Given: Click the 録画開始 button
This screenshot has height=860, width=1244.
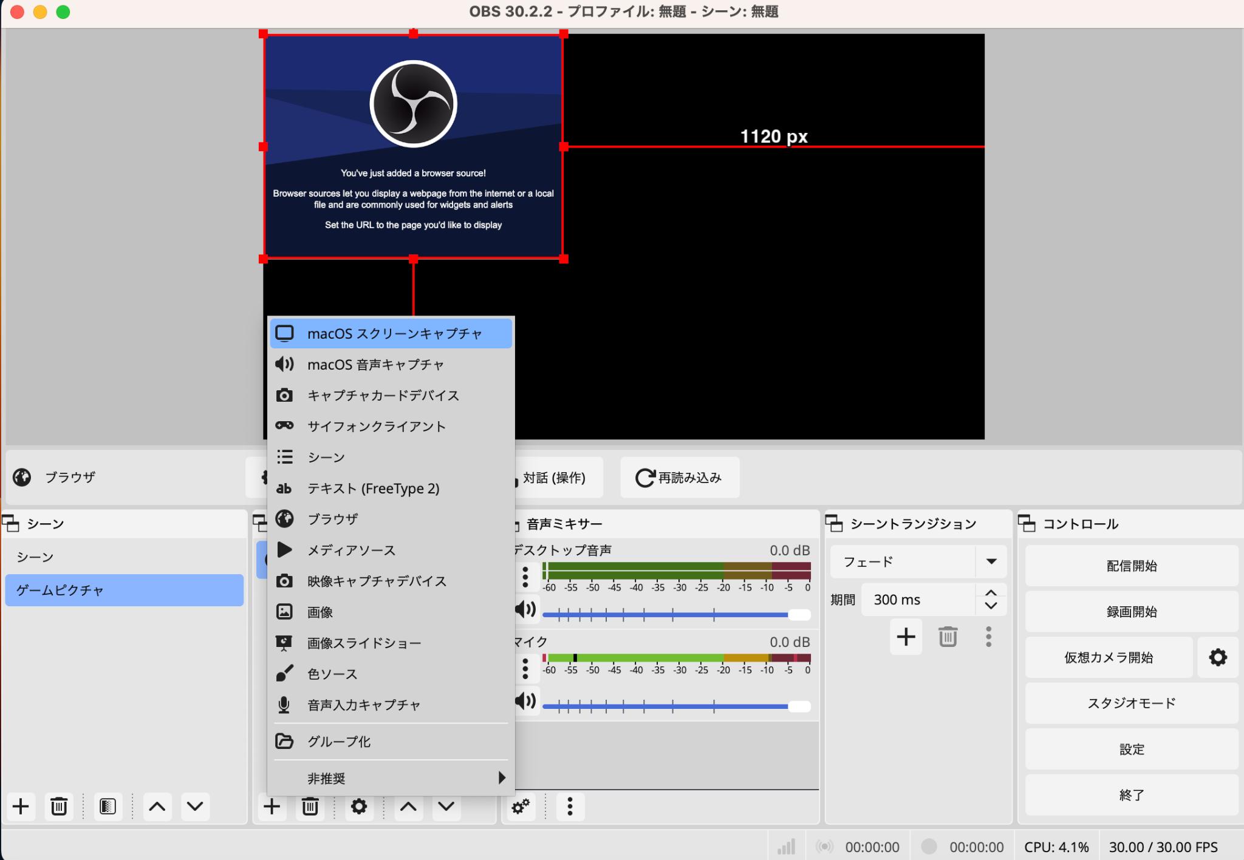Looking at the screenshot, I should (1132, 612).
